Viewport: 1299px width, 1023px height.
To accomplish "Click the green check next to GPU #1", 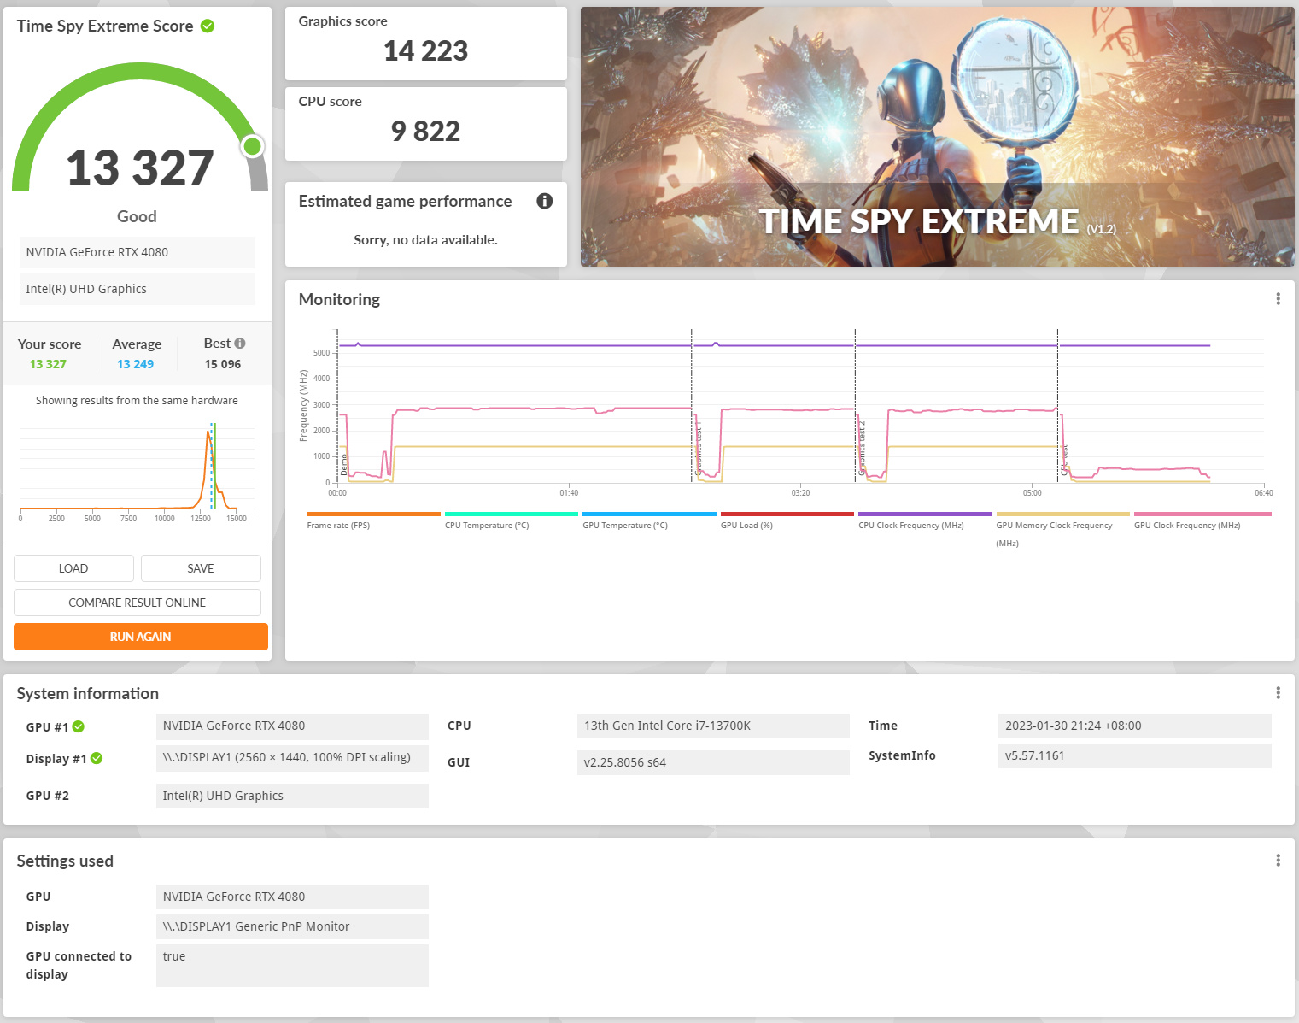I will click(79, 726).
